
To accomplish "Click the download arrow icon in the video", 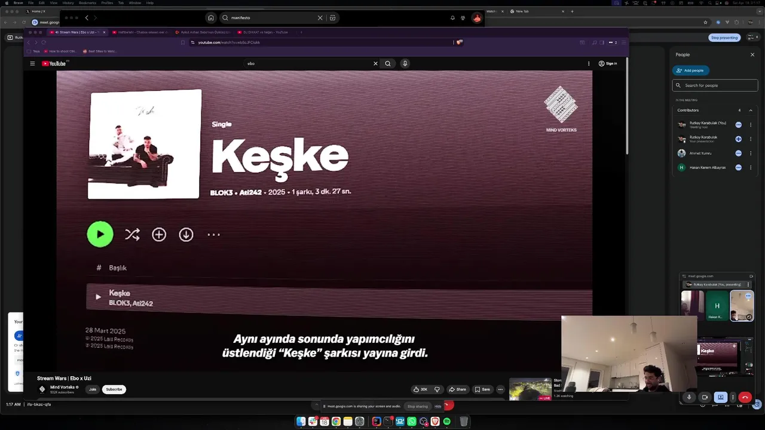I will coord(186,235).
